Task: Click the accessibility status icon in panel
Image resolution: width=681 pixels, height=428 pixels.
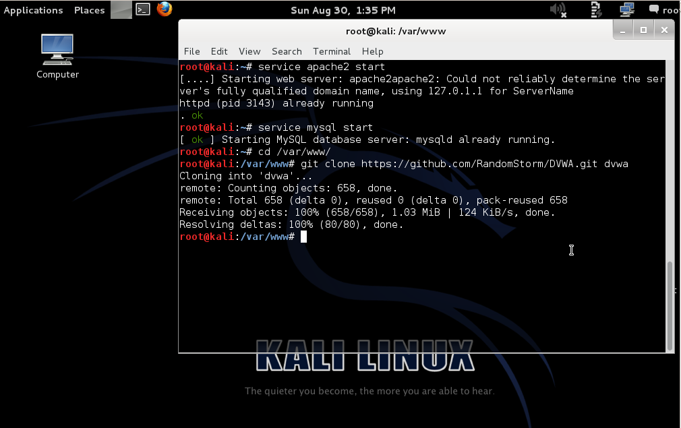Action: [595, 9]
